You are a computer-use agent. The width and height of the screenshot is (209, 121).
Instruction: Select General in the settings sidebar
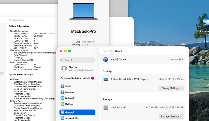pos(77,112)
